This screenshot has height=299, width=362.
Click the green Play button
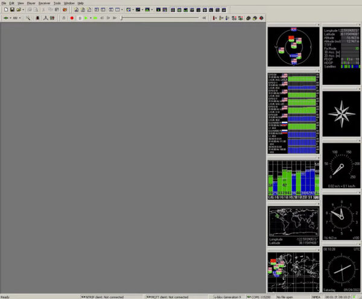[x=86, y=18]
